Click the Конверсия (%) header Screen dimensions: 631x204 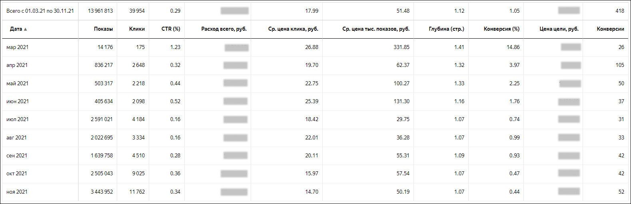tap(501, 29)
